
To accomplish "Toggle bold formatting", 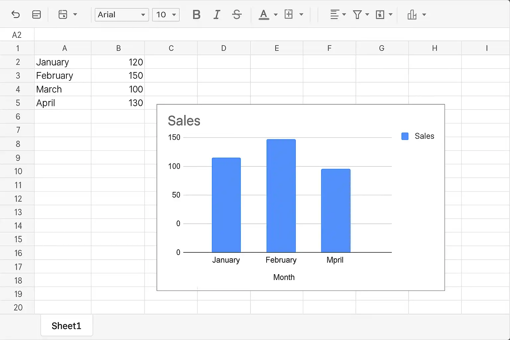I will click(197, 15).
